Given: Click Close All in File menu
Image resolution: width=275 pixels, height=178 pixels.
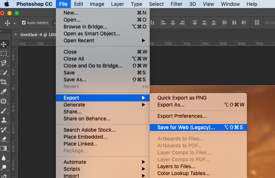Looking at the screenshot, I should (x=103, y=59).
